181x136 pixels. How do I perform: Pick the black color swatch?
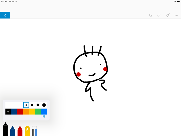(8, 112)
